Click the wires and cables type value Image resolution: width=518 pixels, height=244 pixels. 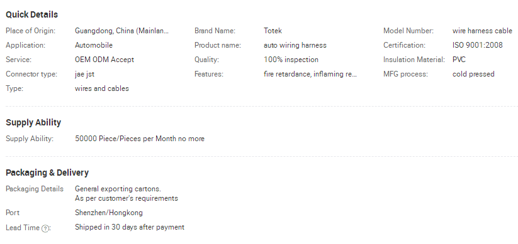(102, 88)
